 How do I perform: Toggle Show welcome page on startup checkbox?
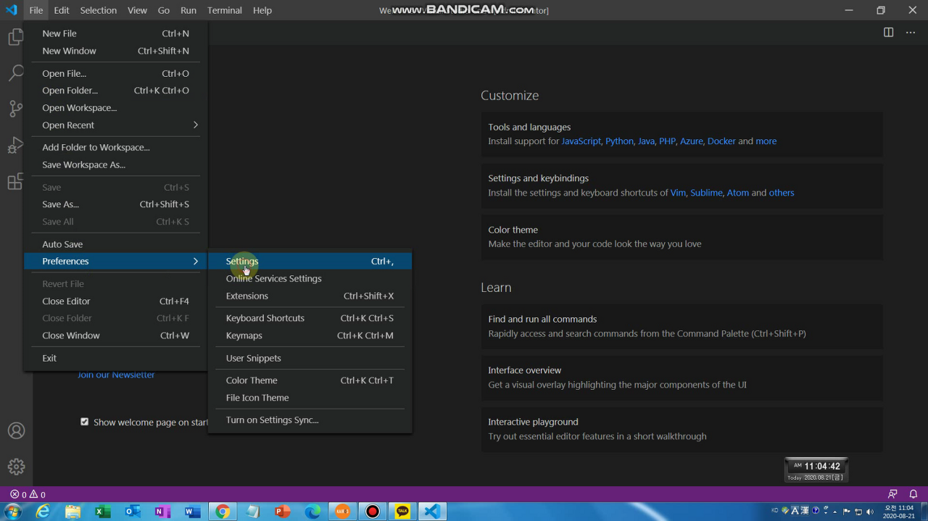84,422
